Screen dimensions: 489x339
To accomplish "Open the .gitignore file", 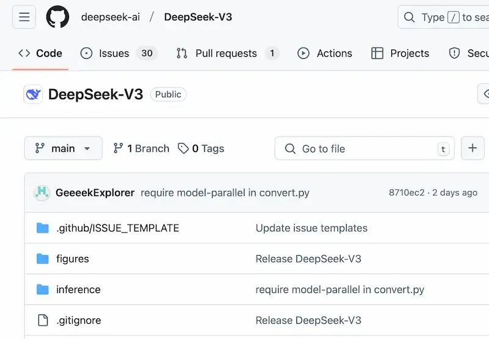I will point(79,320).
